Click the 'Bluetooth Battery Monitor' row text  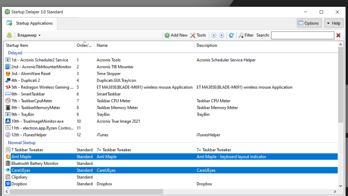(x=35, y=163)
